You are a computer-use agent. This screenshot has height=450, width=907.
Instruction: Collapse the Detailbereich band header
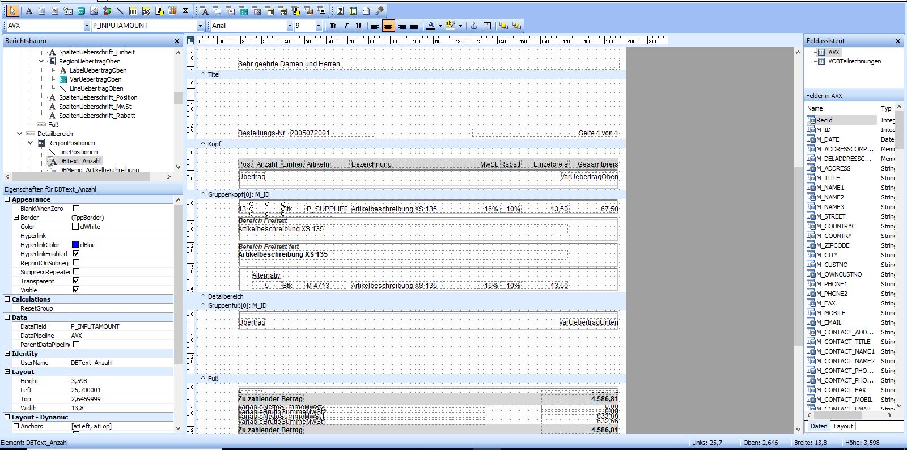203,296
